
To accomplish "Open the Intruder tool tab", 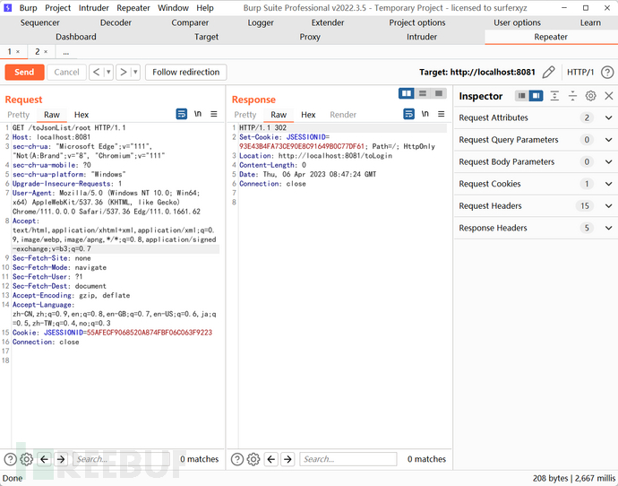I will 422,37.
